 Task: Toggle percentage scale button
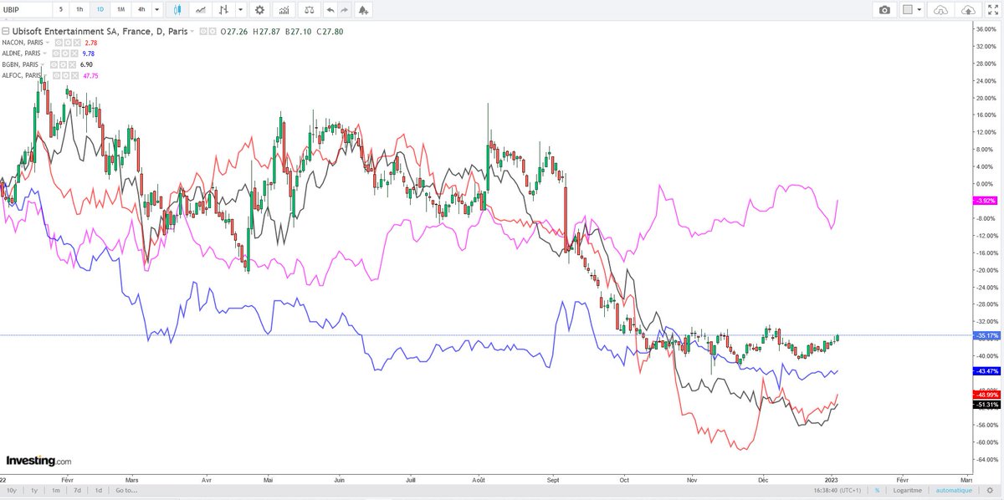coord(877,491)
